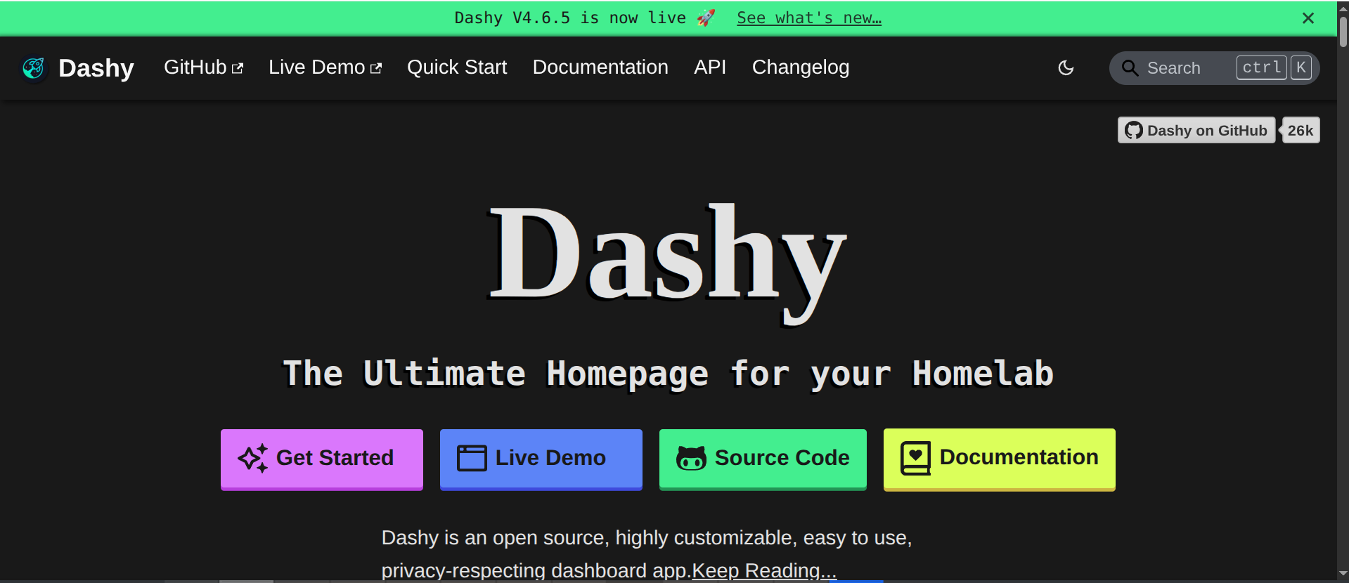Click the search magnifier icon
The width and height of the screenshot is (1349, 583).
coord(1130,68)
